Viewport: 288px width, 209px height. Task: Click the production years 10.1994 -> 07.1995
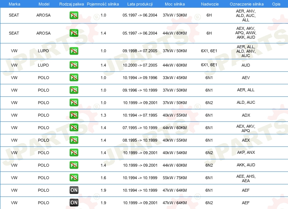(140, 115)
